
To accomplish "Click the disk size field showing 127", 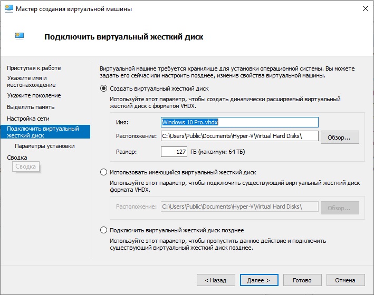I will [174, 152].
